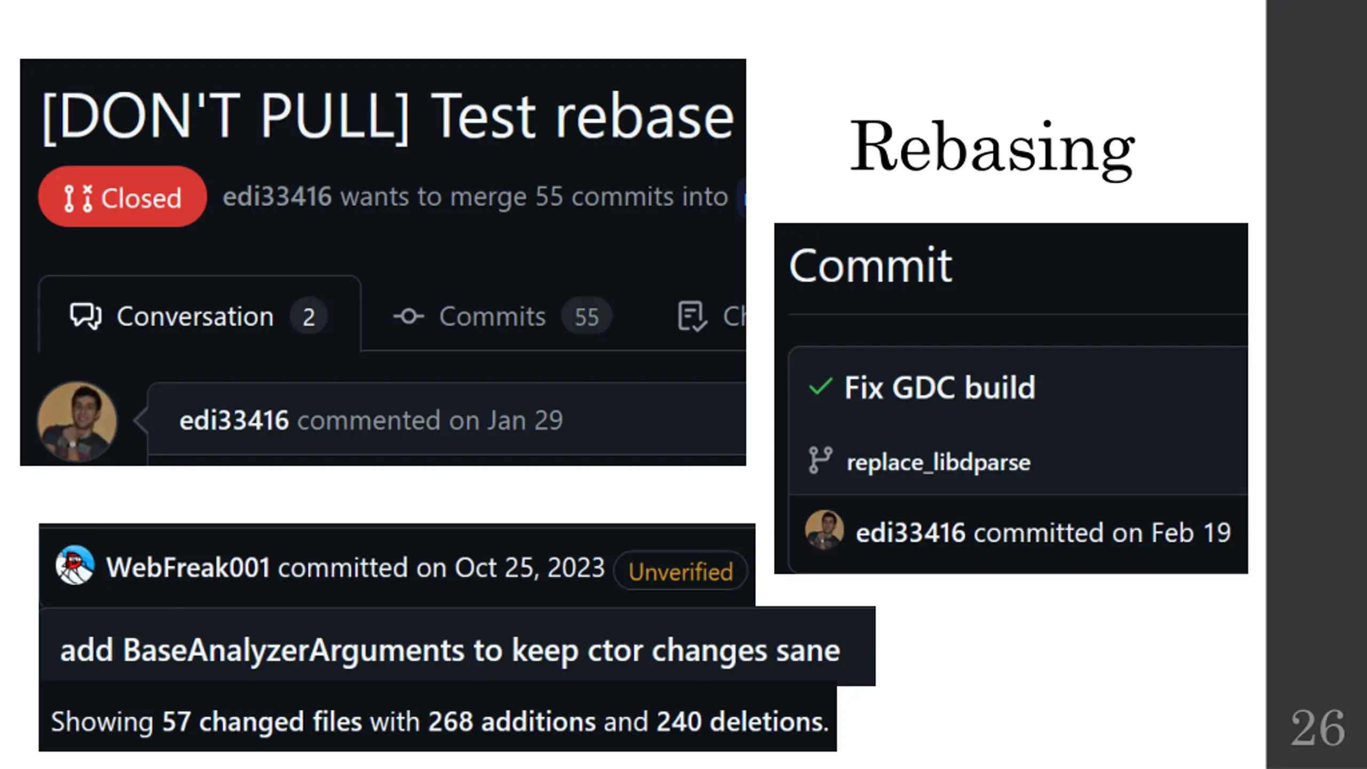
Task: Open the Conversation tab
Action: [x=199, y=316]
